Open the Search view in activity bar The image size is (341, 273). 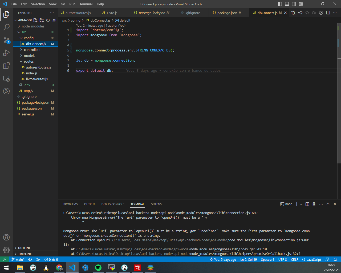click(x=6, y=27)
